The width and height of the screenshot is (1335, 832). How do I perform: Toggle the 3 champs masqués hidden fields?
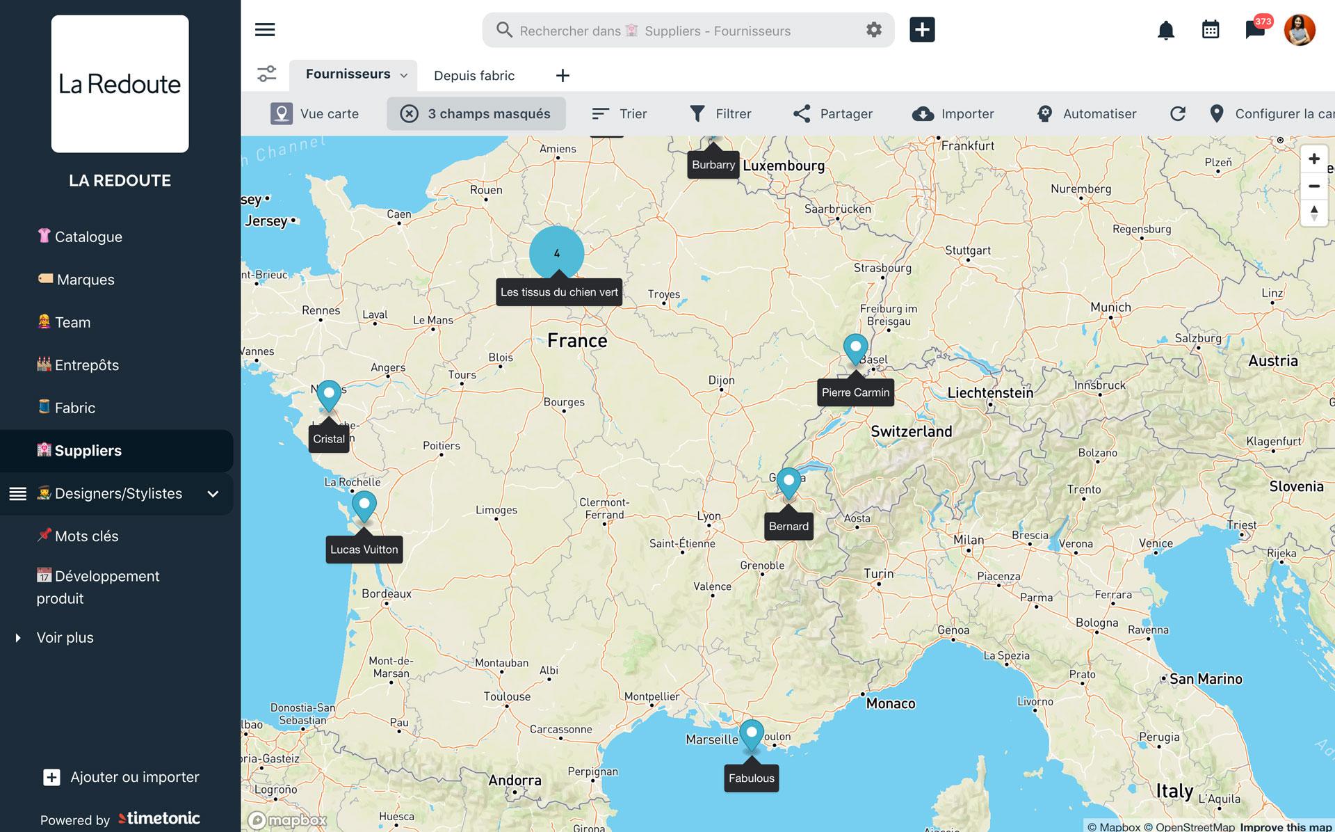click(476, 113)
